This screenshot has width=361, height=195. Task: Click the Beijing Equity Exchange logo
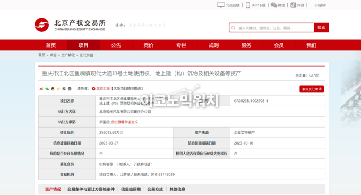point(70,25)
